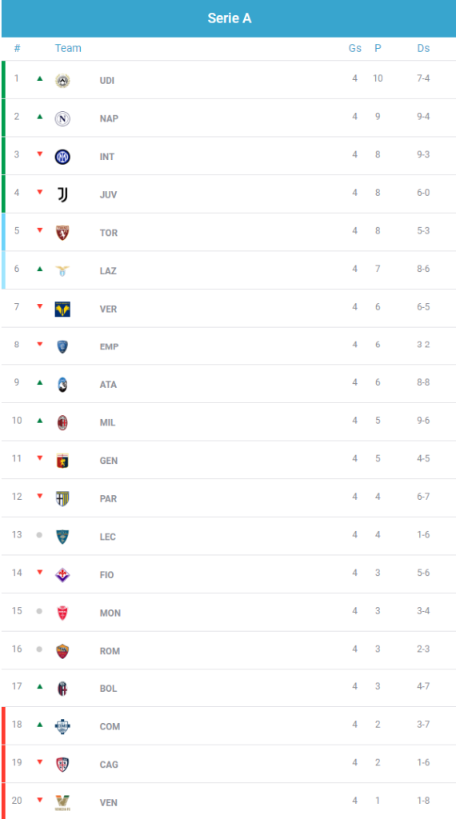This screenshot has width=456, height=819.
Task: Click the gray dot beside Lecce
Action: point(39,535)
